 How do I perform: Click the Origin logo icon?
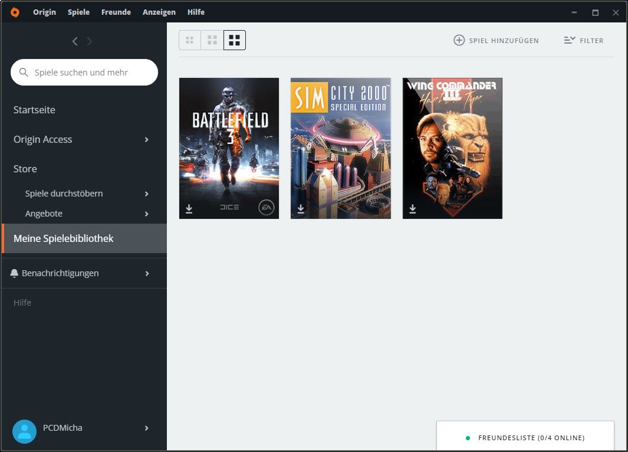coord(15,12)
